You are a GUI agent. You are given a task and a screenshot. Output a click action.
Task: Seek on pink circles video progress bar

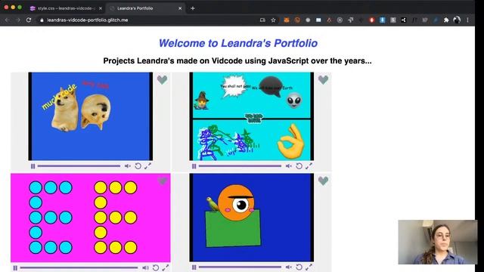pyautogui.click(x=79, y=267)
